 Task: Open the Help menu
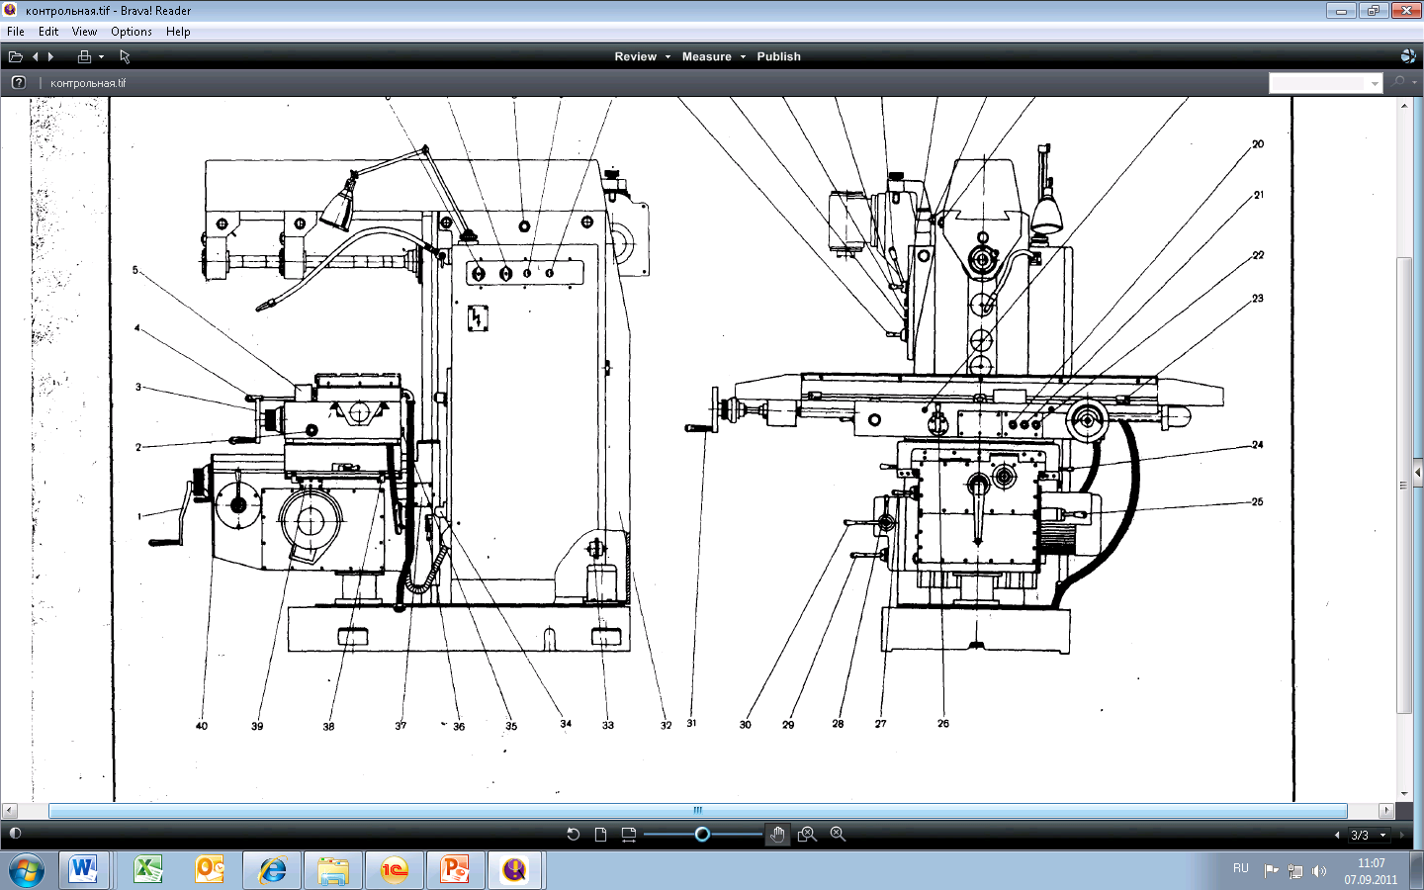[x=178, y=32]
